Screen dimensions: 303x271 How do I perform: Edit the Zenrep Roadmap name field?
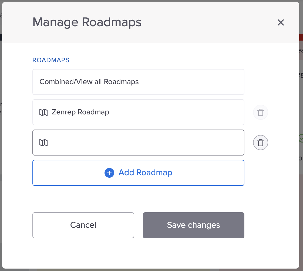[x=138, y=112]
